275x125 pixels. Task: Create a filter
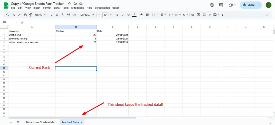[x=209, y=15]
